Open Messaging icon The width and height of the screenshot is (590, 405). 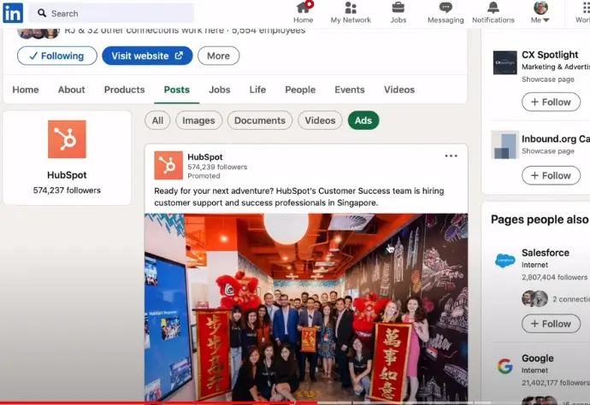click(x=445, y=13)
